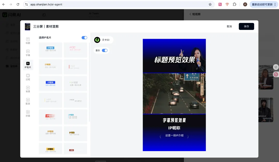Switch to the 字幕 tab
The width and height of the screenshot is (279, 162).
click(x=28, y=53)
